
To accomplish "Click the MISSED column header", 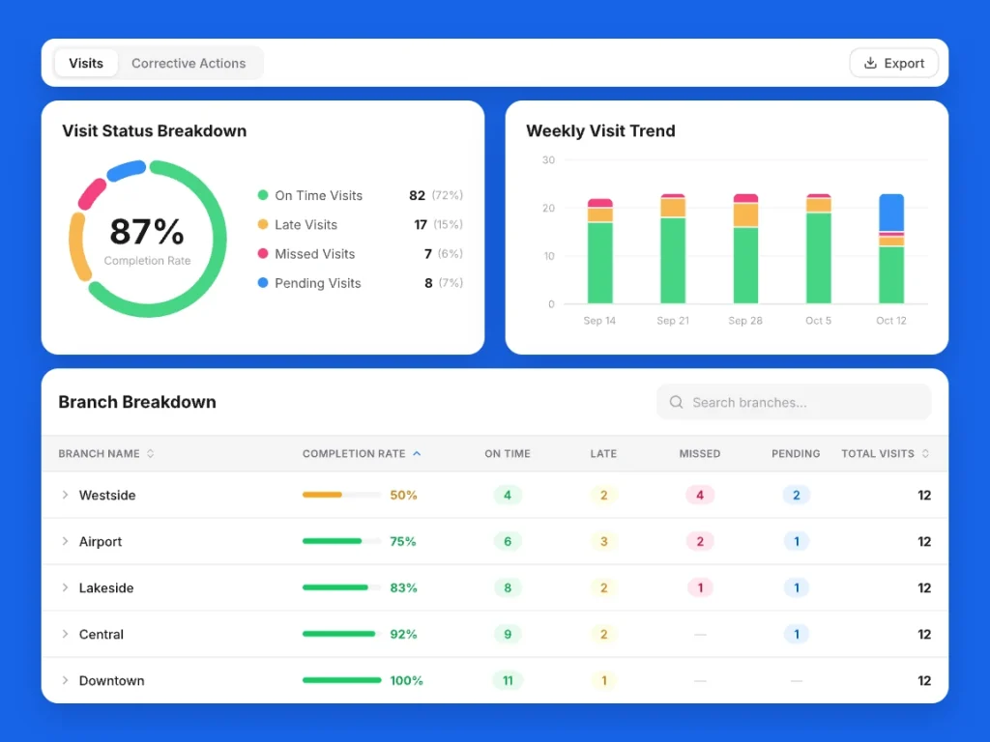I will 700,454.
